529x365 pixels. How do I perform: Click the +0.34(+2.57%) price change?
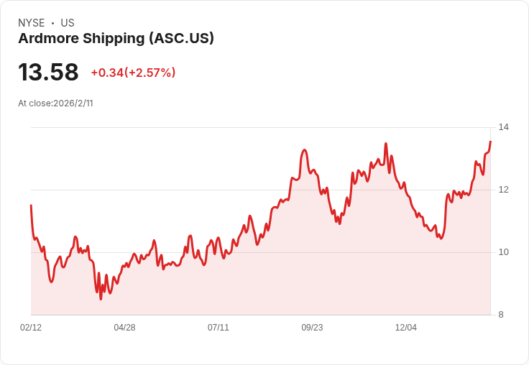(x=133, y=73)
